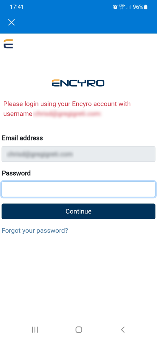Close the login page with the X icon
Viewport: 157px width, 340px height.
[12, 22]
